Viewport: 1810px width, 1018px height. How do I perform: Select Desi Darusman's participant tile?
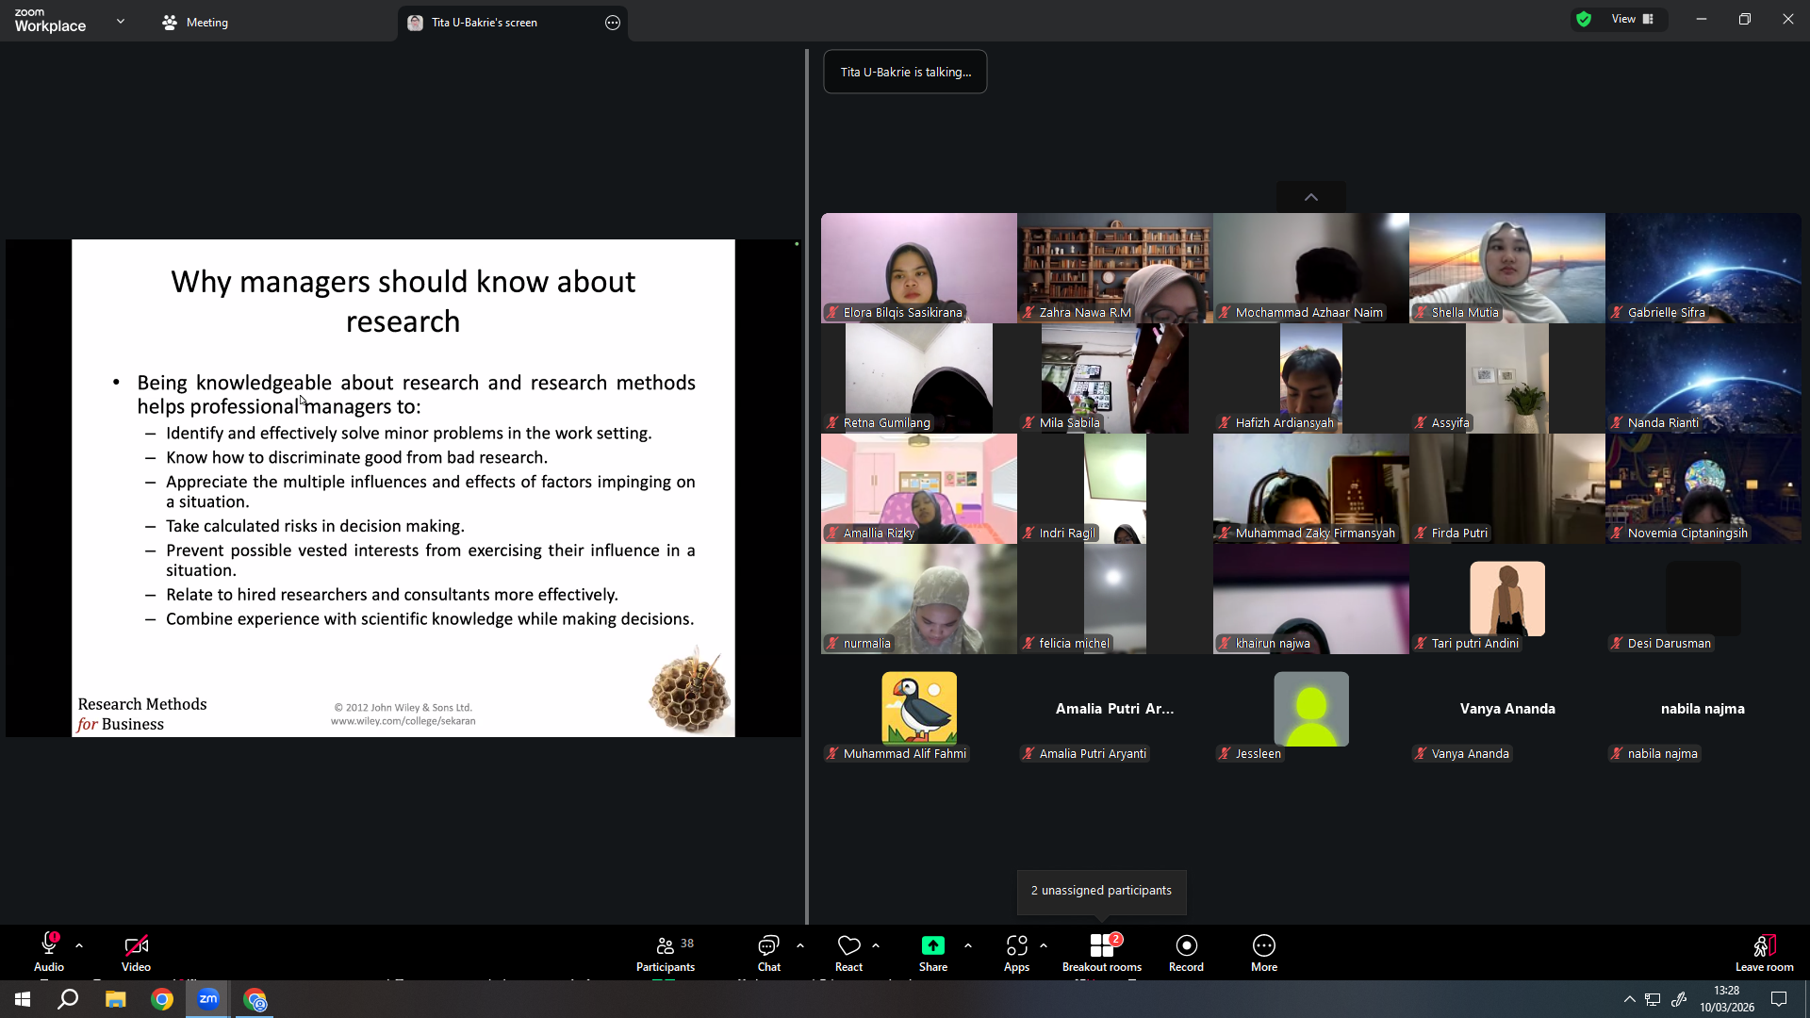(x=1703, y=599)
